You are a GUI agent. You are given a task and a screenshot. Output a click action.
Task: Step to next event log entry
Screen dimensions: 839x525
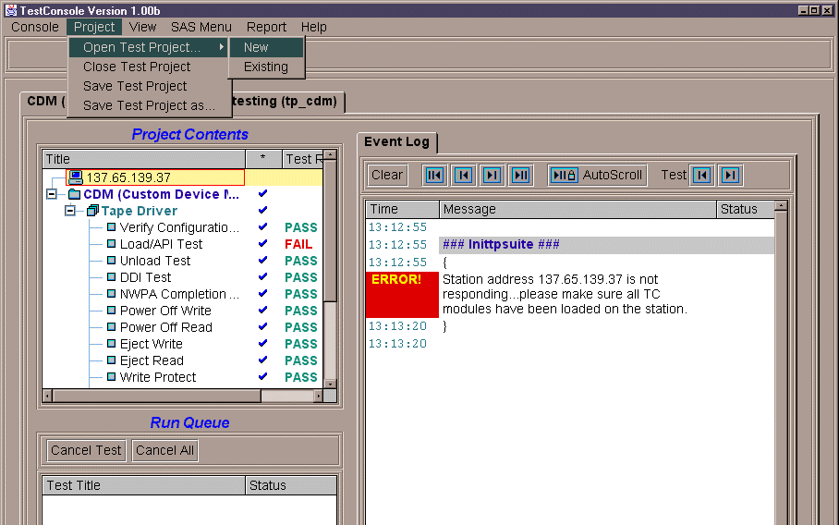tap(492, 175)
